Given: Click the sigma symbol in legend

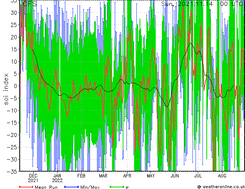Looking at the screenshot, I should click(127, 187).
